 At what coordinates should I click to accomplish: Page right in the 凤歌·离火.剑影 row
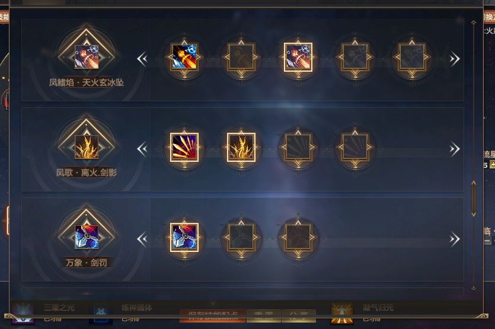pos(454,149)
